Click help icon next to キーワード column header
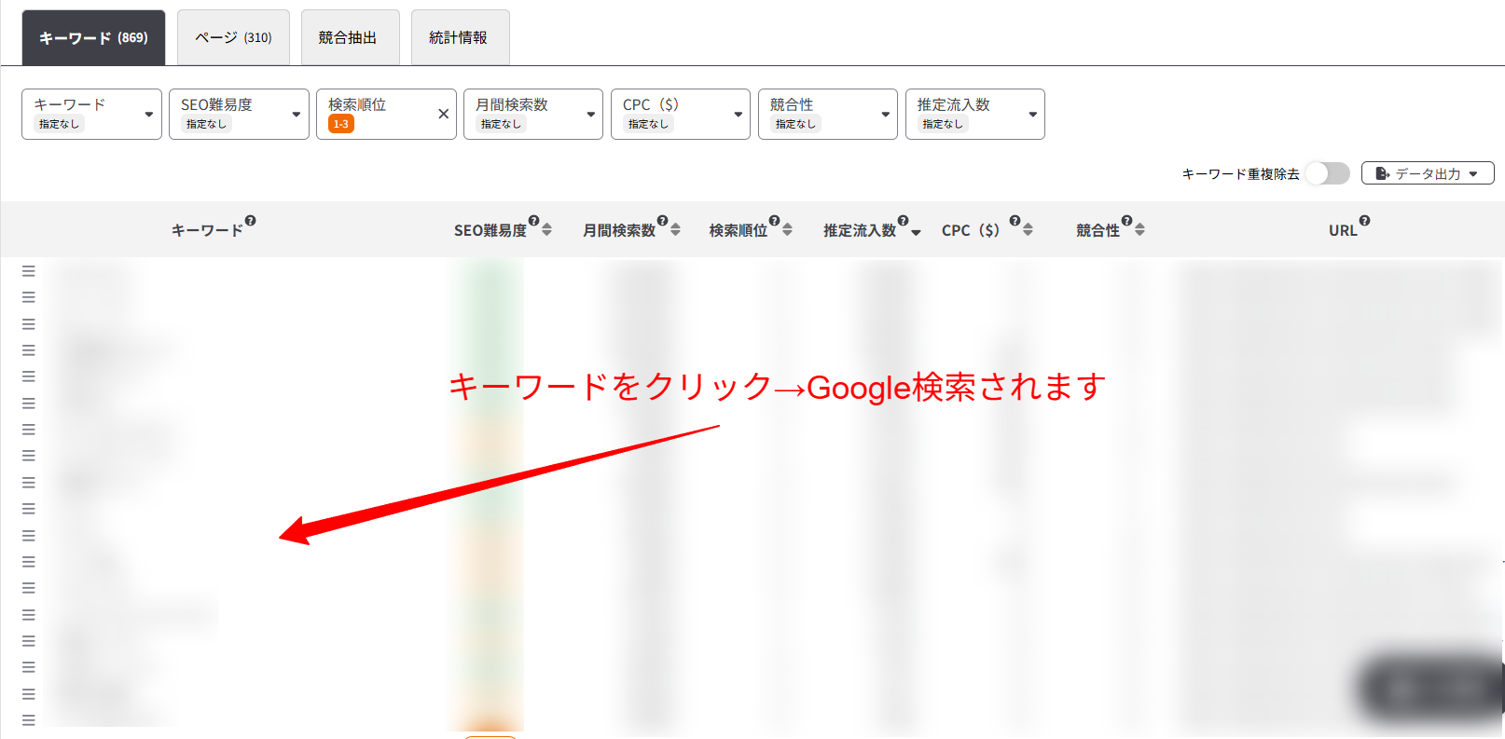Image resolution: width=1505 pixels, height=739 pixels. point(250,221)
